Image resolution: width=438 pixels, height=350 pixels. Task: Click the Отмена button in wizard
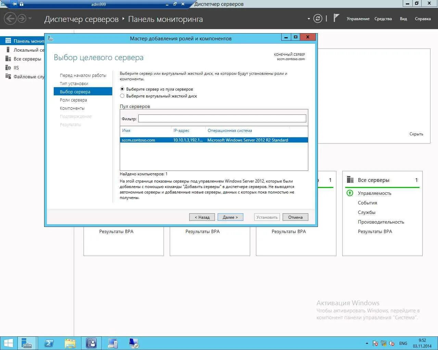pos(295,217)
